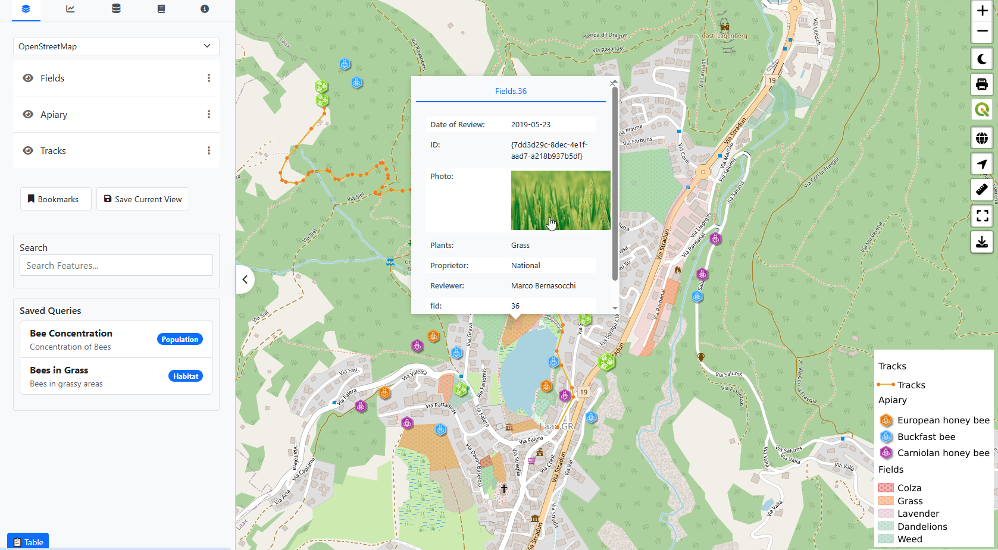Open the globe map view tool
This screenshot has width=998, height=550.
click(982, 138)
